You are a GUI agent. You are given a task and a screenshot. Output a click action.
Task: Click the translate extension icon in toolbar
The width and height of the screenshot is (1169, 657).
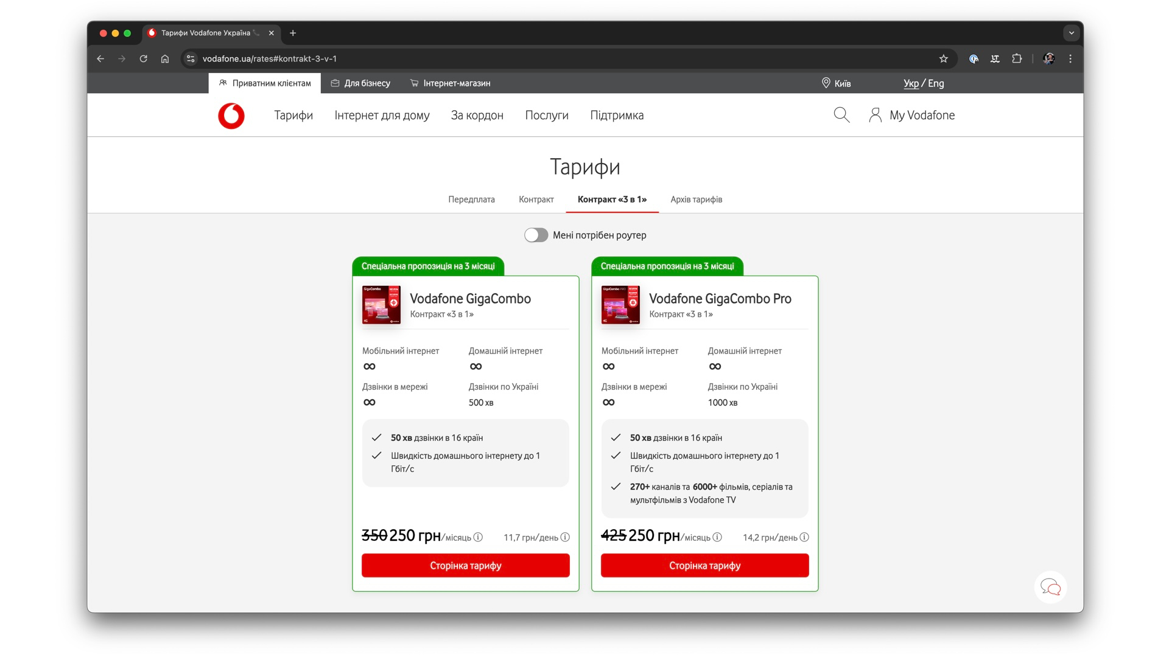[995, 59]
